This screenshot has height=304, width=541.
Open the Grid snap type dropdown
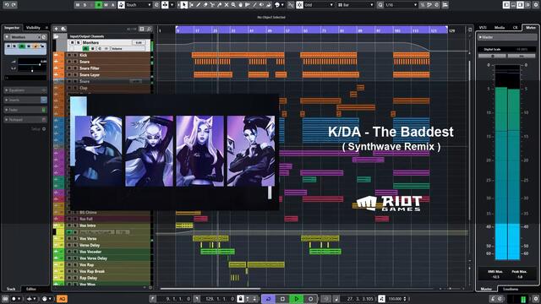[x=319, y=5]
